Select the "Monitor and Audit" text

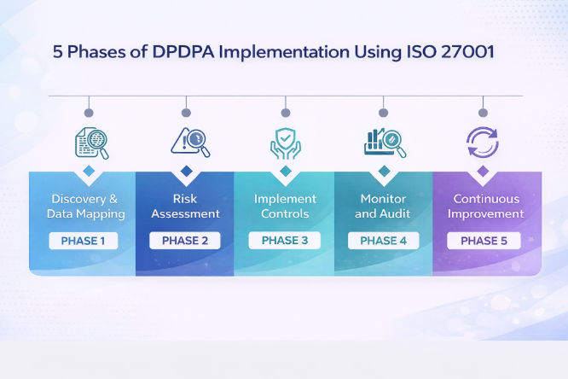coord(383,207)
